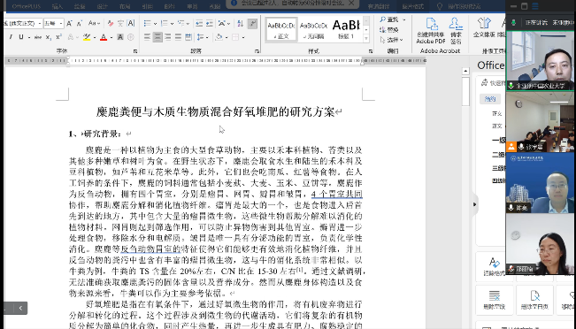Click the Find button
This screenshot has width=576, height=329.
click(390, 19)
